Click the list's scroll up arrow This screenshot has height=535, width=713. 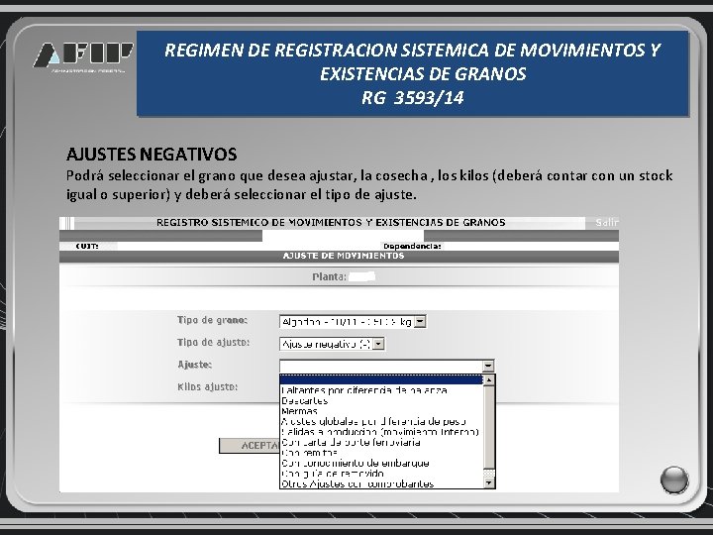pos(489,379)
